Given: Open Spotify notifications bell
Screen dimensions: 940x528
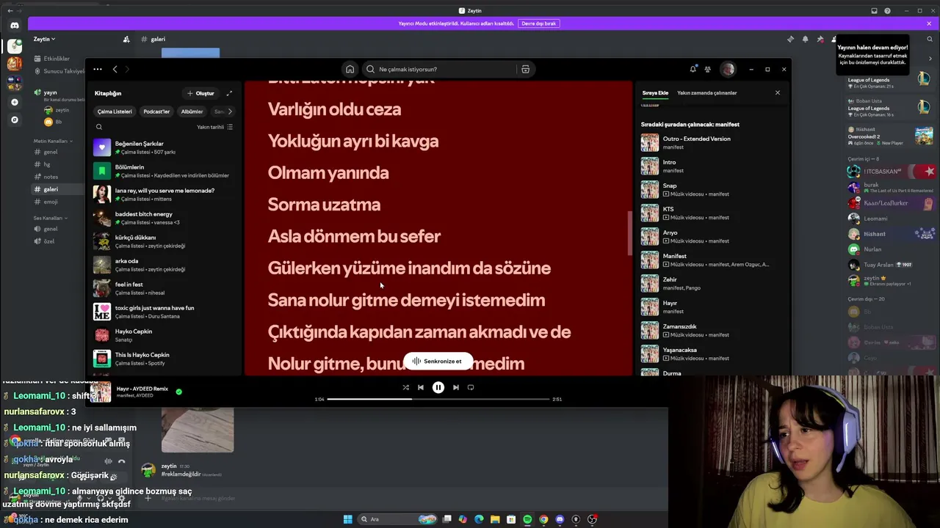Looking at the screenshot, I should click(x=693, y=69).
